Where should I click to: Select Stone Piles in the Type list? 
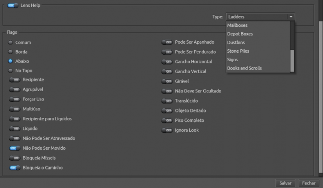[x=258, y=51]
